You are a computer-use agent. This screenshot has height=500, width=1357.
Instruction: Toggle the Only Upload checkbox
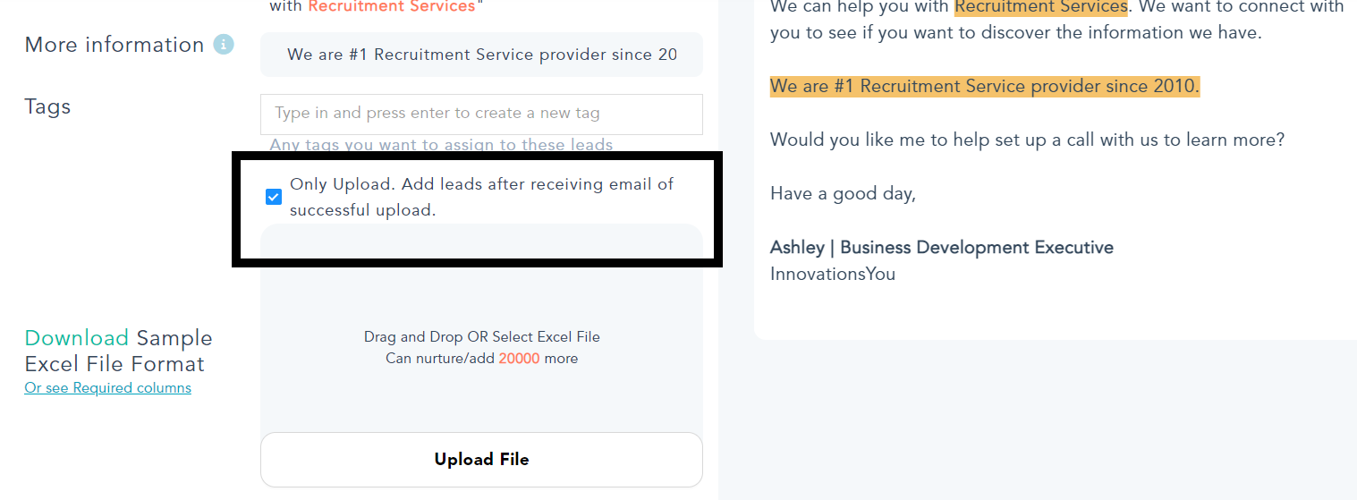click(x=274, y=197)
